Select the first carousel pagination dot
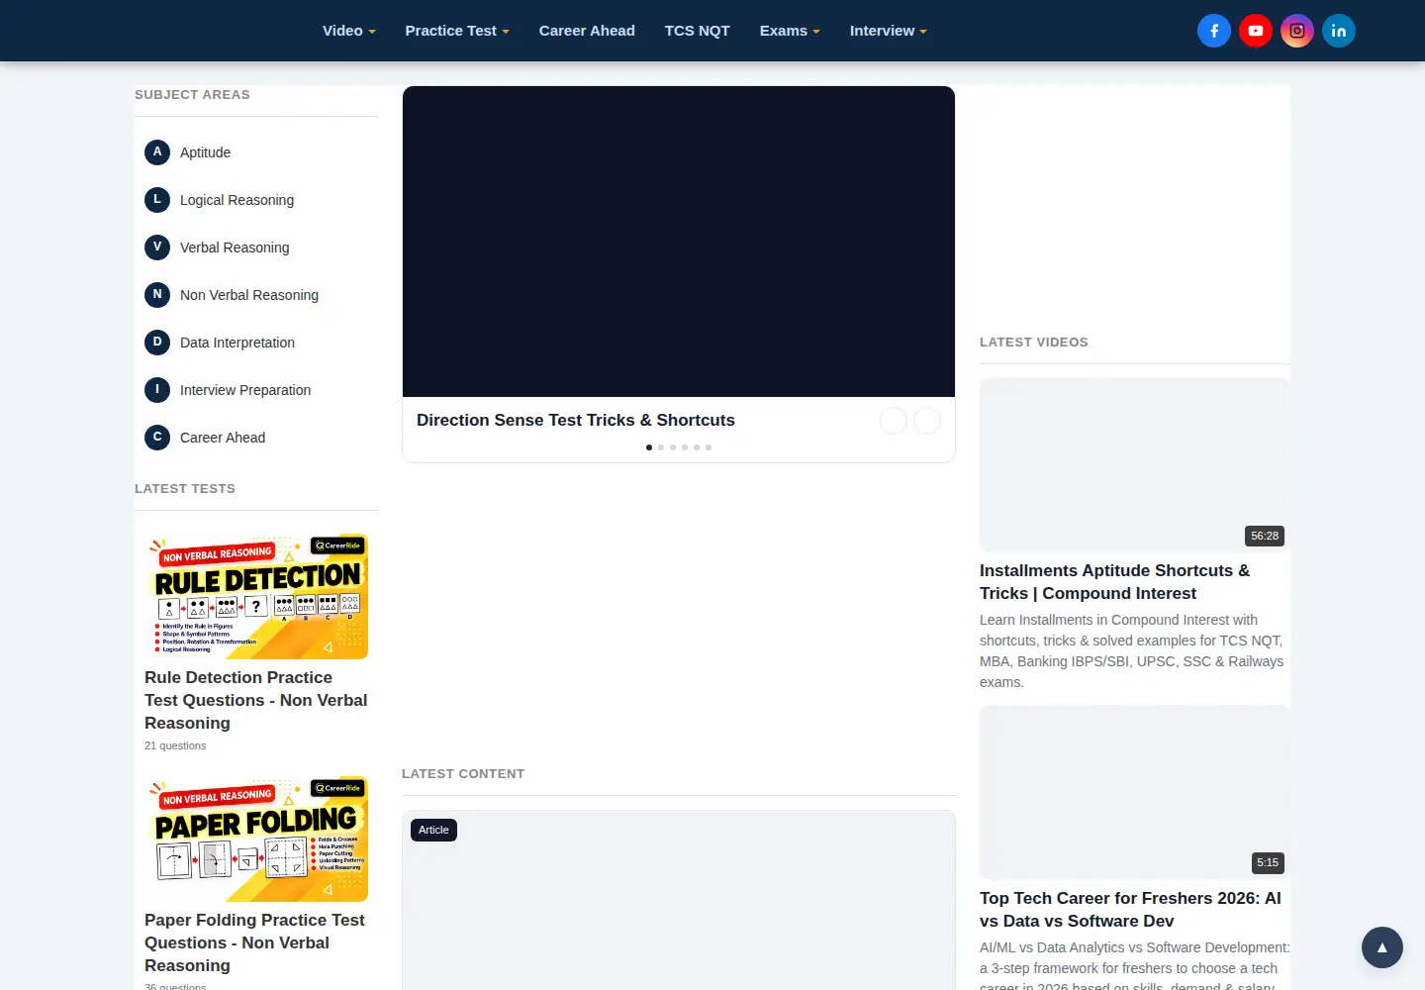The image size is (1425, 990). point(649,447)
